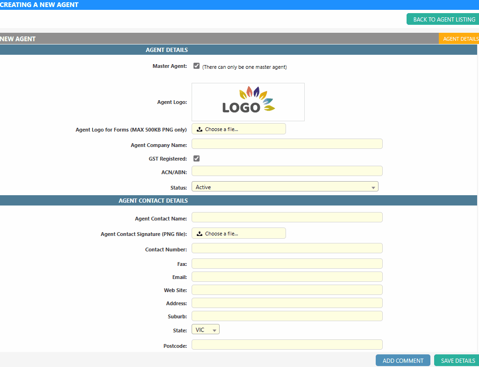The image size is (479, 367).
Task: Open the Status dropdown showing Active
Action: click(x=285, y=187)
